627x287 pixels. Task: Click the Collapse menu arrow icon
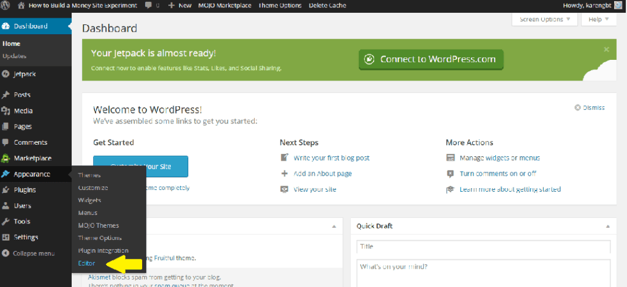point(6,253)
